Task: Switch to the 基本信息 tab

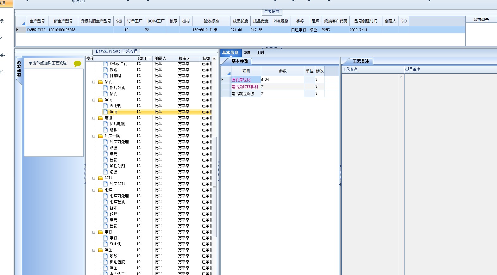Action: (x=230, y=53)
